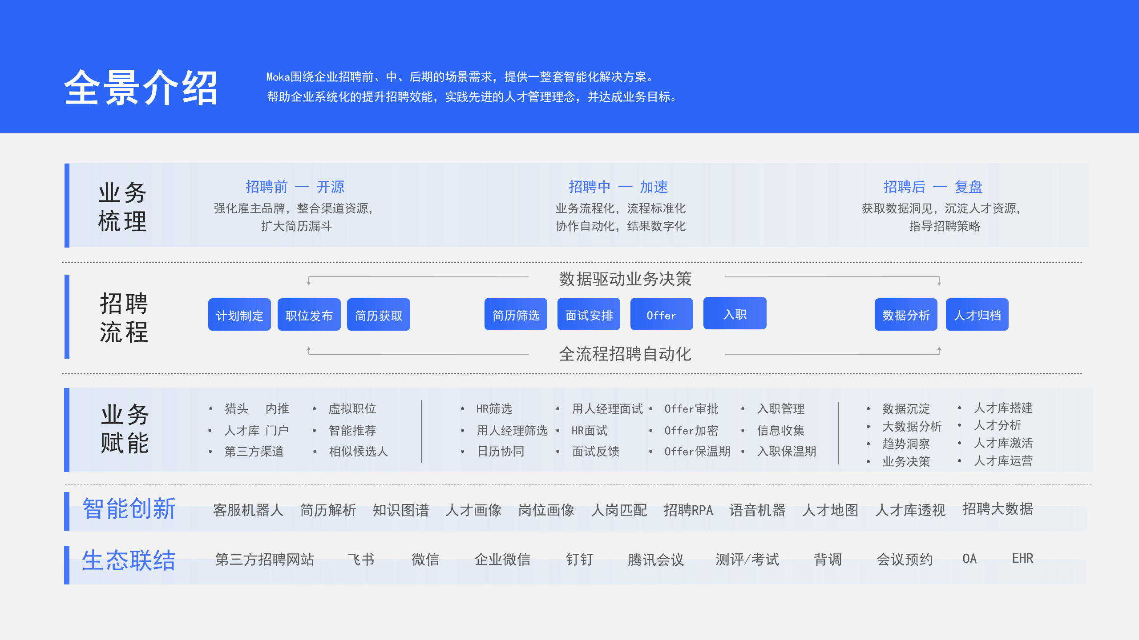Click the 业务赋能 section label
Image resolution: width=1139 pixels, height=640 pixels.
pos(125,428)
